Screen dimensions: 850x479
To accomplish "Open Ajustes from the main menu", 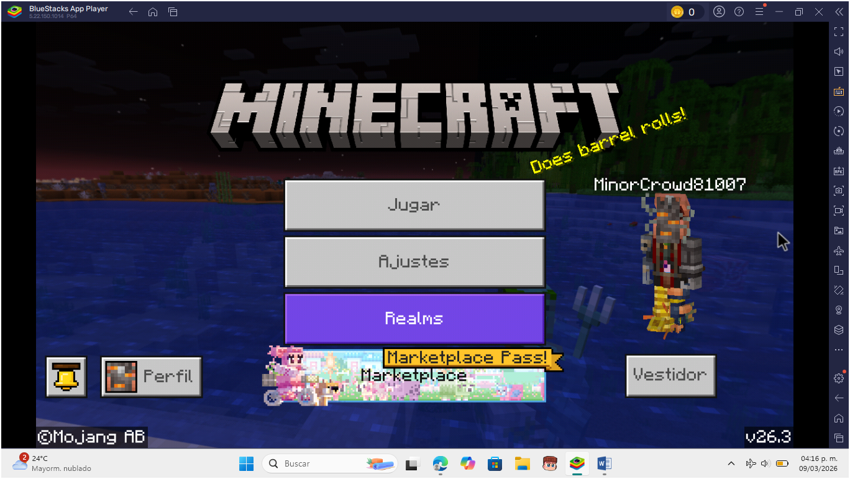I will (x=414, y=262).
